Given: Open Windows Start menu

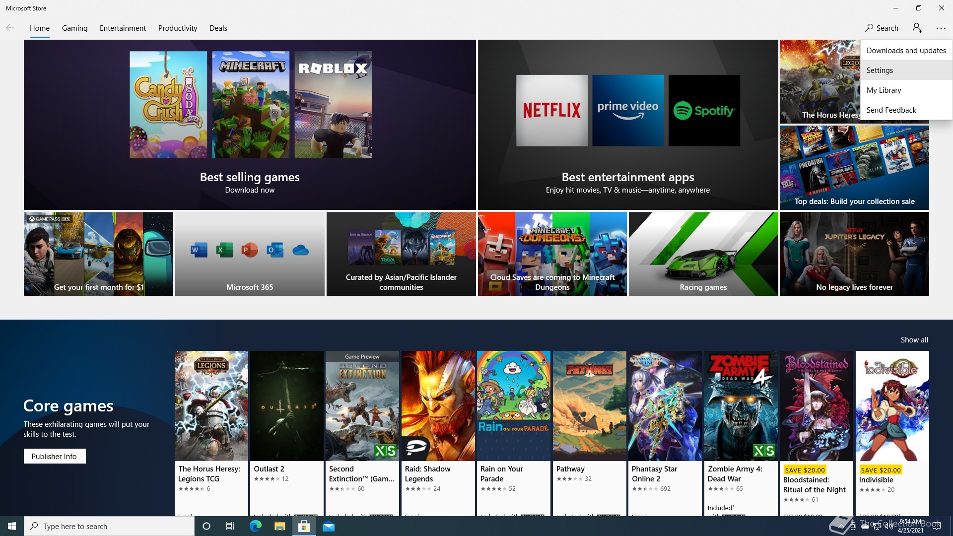Looking at the screenshot, I should pos(12,526).
